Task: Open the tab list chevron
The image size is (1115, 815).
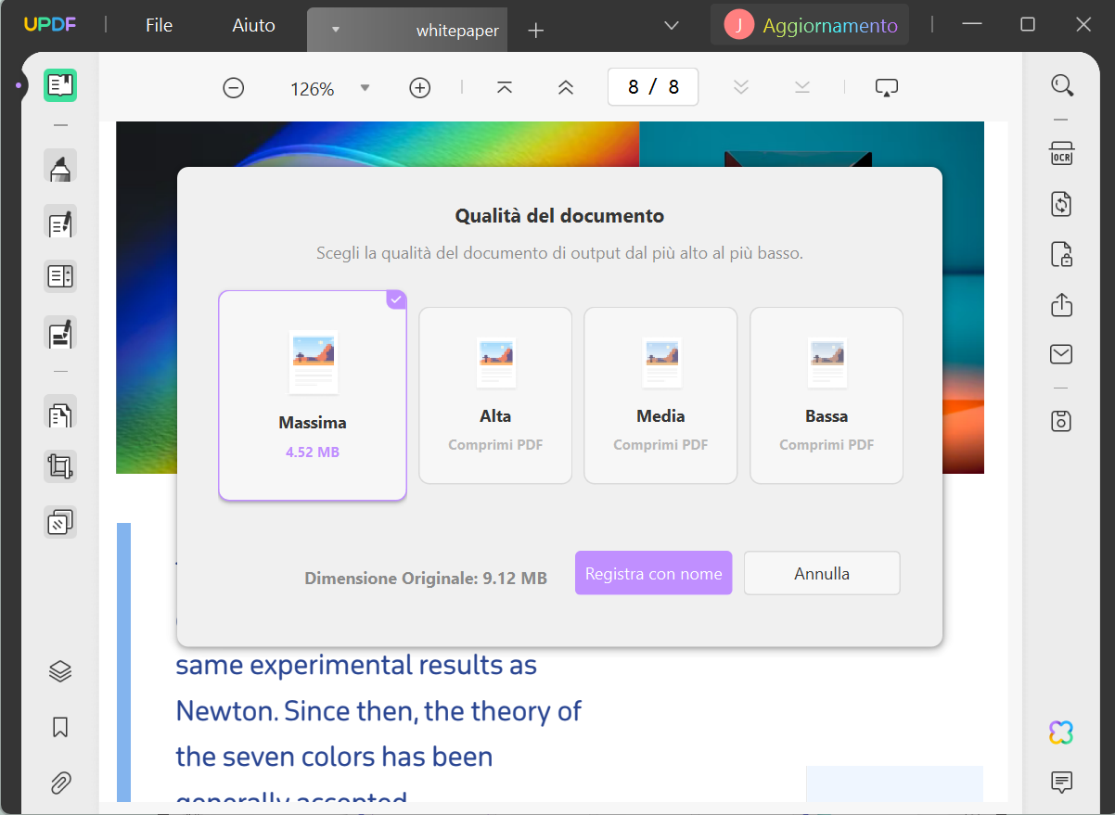Action: (x=670, y=25)
